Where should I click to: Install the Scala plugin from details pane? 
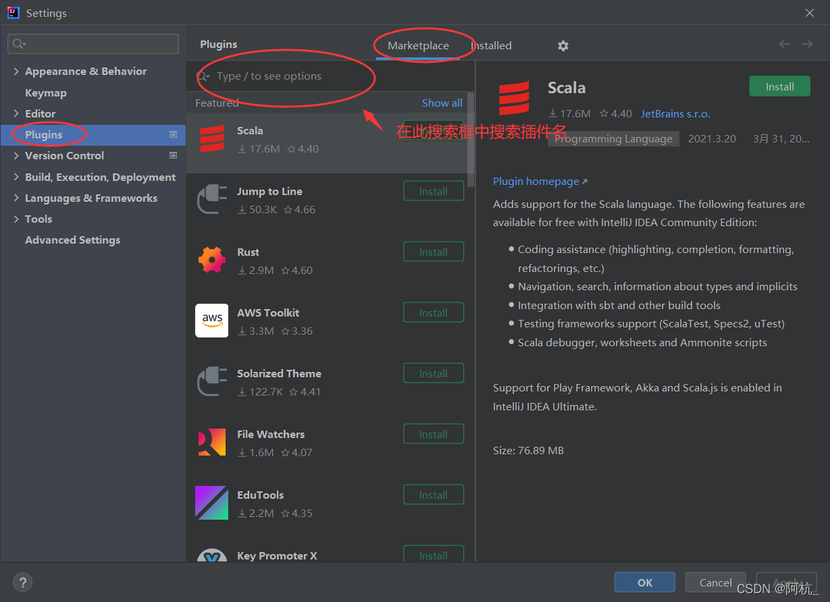tap(780, 86)
